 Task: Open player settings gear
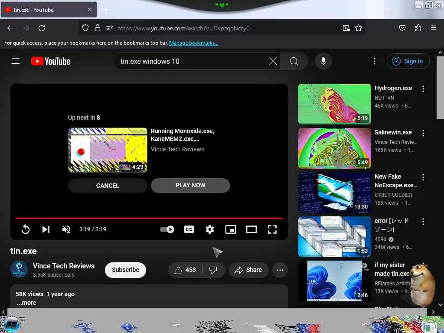209,229
